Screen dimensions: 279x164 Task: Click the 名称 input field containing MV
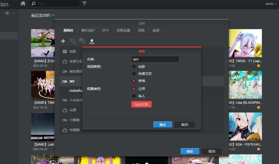[x=155, y=59]
